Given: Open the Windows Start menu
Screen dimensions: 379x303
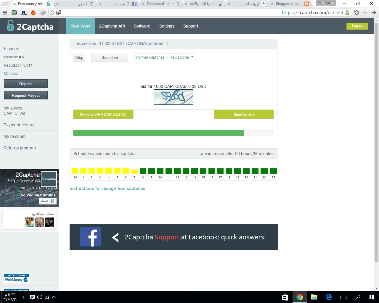Looking at the screenshot, I should pyautogui.click(x=372, y=297).
